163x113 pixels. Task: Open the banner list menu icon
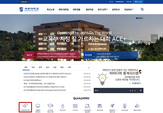tap(141, 91)
